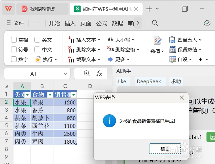Image resolution: width=215 pixels, height=164 pixels.
Task: Expand the 截取文本 dropdown
Action: (x=99, y=59)
